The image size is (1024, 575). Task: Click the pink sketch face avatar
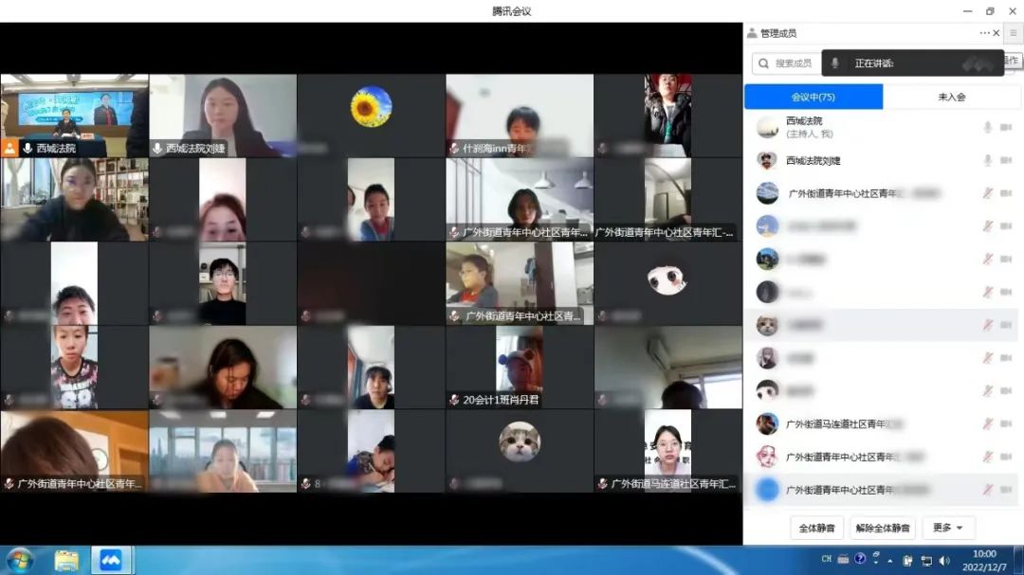click(767, 457)
